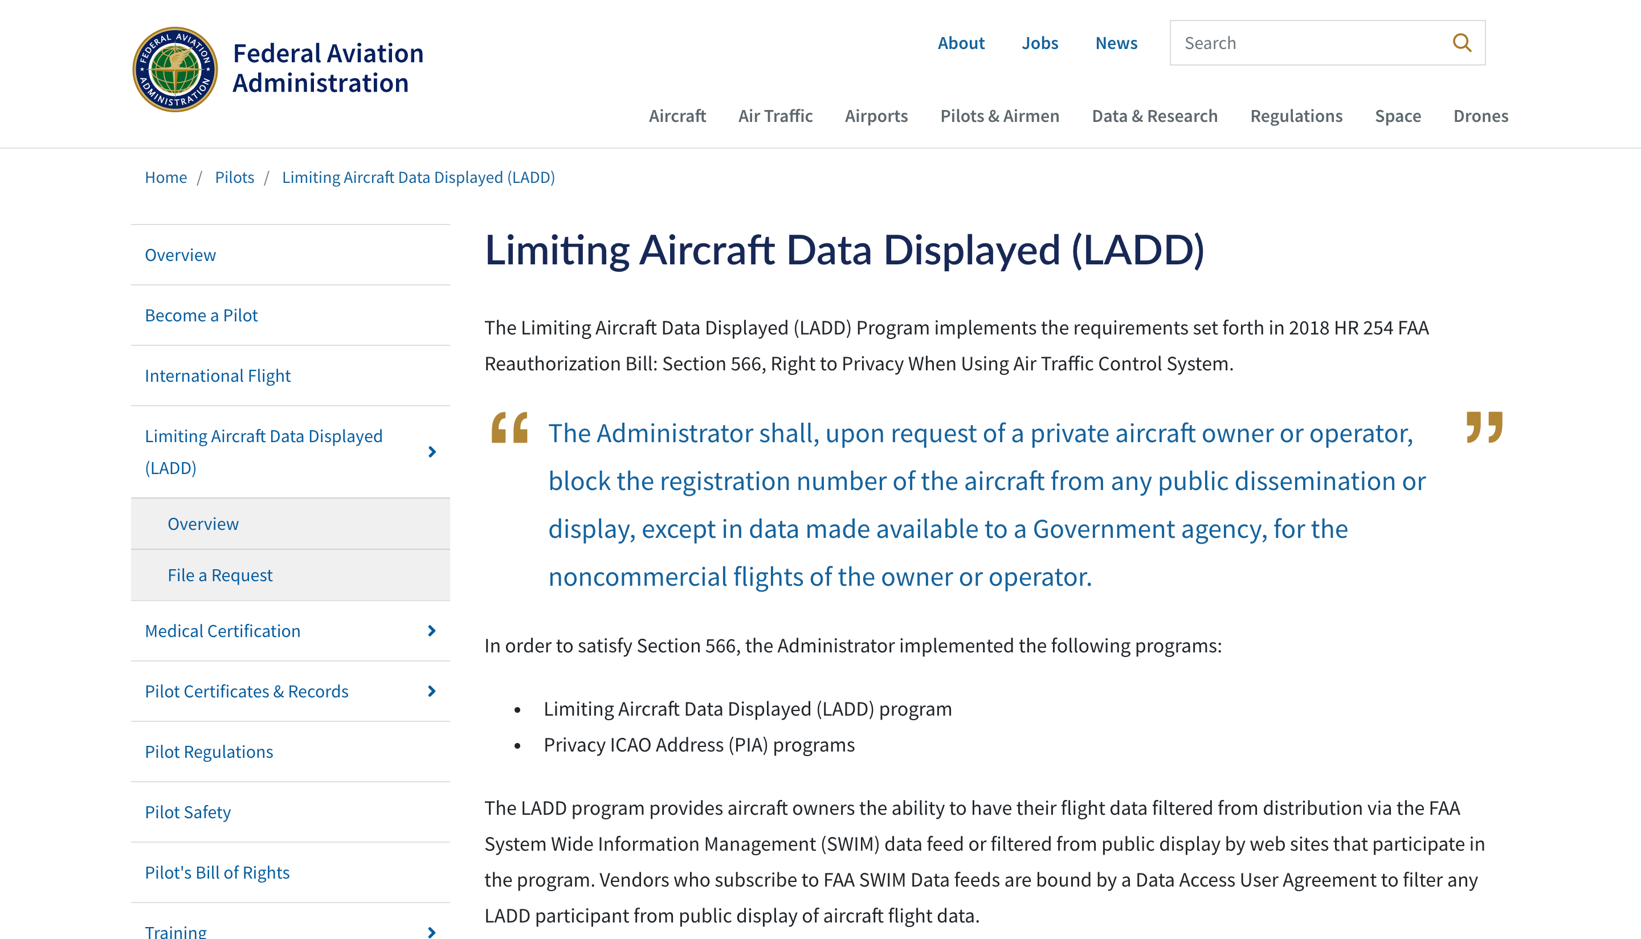Open the Jobs link

[x=1039, y=43]
